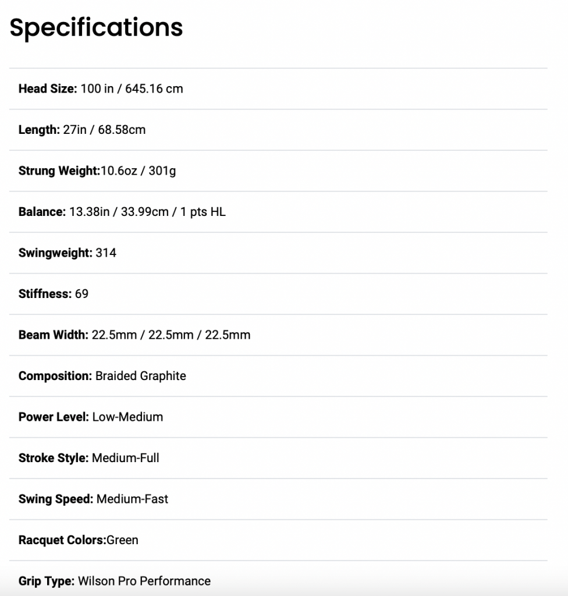
Task: Click the Length label text
Action: click(x=39, y=130)
